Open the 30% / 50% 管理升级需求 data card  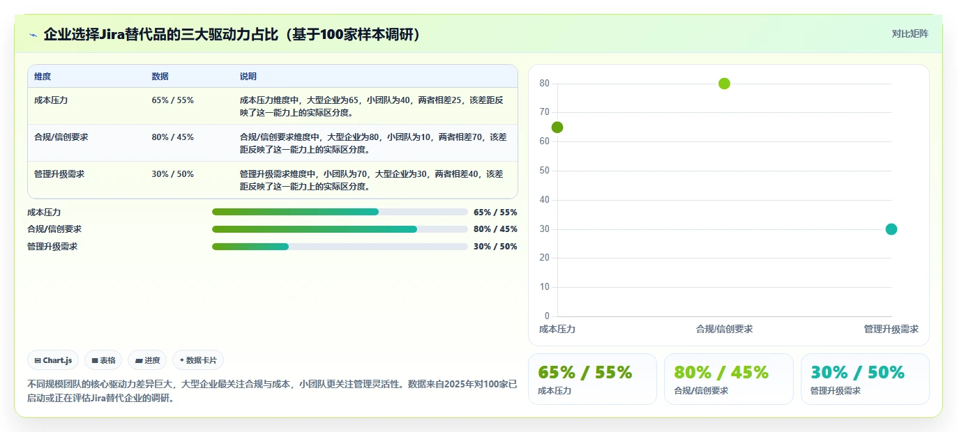tap(865, 379)
